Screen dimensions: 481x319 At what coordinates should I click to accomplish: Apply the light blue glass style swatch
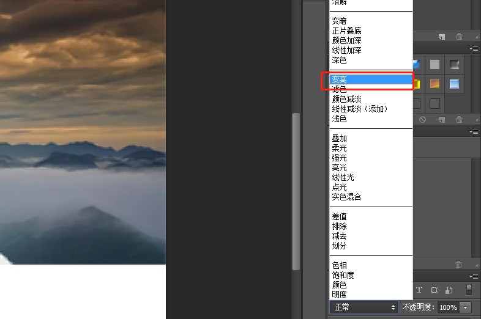click(x=454, y=84)
